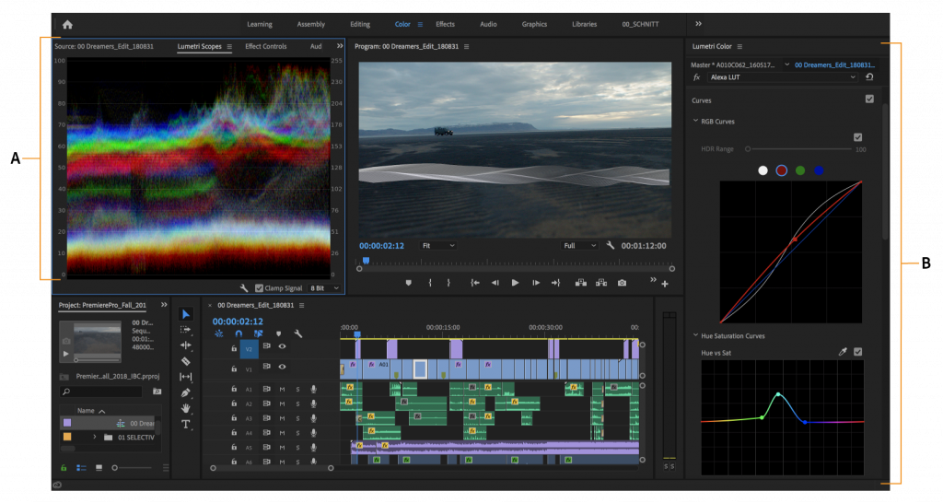943x503 pixels.
Task: Open the Lumetri Color panel menu
Action: tap(739, 46)
